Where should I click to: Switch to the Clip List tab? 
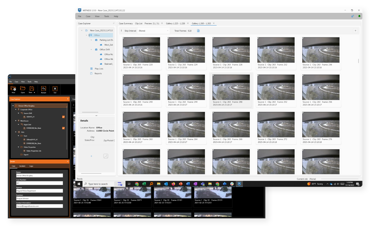pos(138,24)
